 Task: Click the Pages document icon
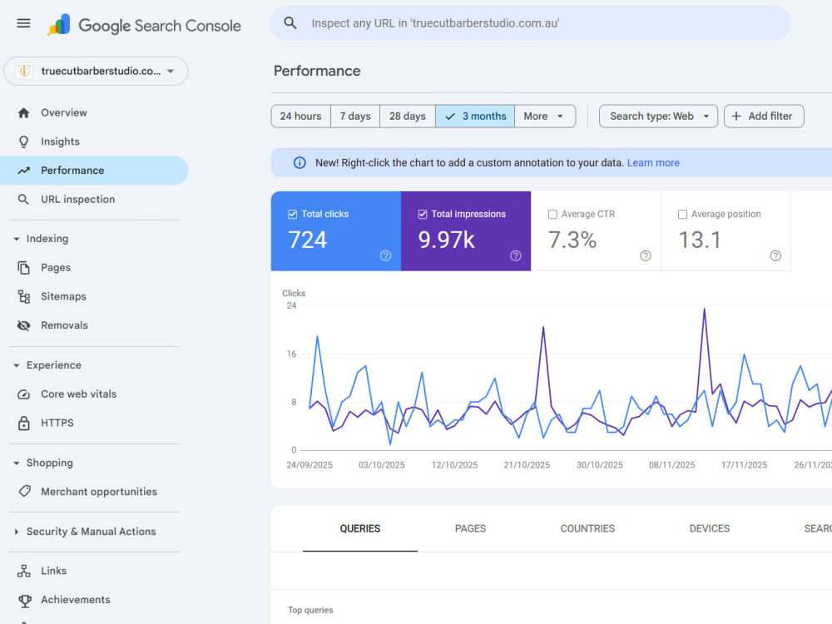(x=23, y=267)
